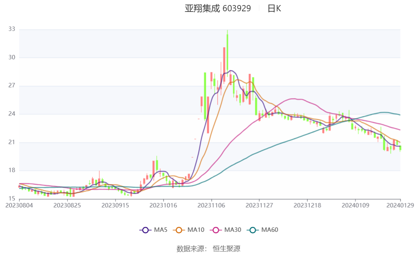The image size is (417, 254).
Task: Select x-axis date label 20230825
Action: coord(67,205)
